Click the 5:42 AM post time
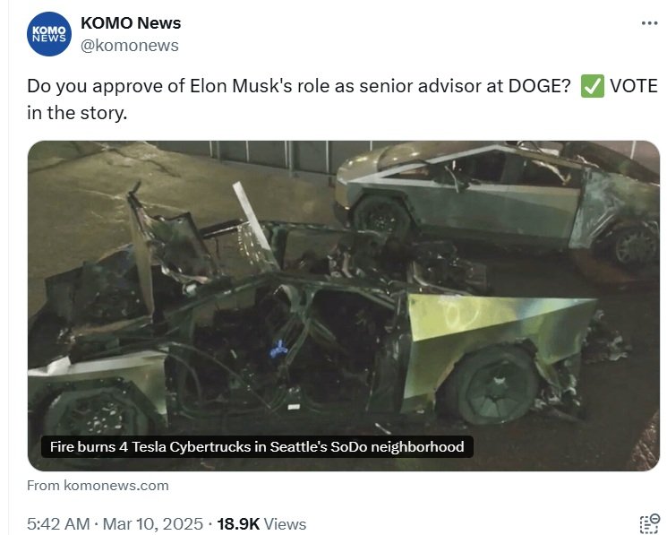Screen dimensions: 667x535 point(58,524)
